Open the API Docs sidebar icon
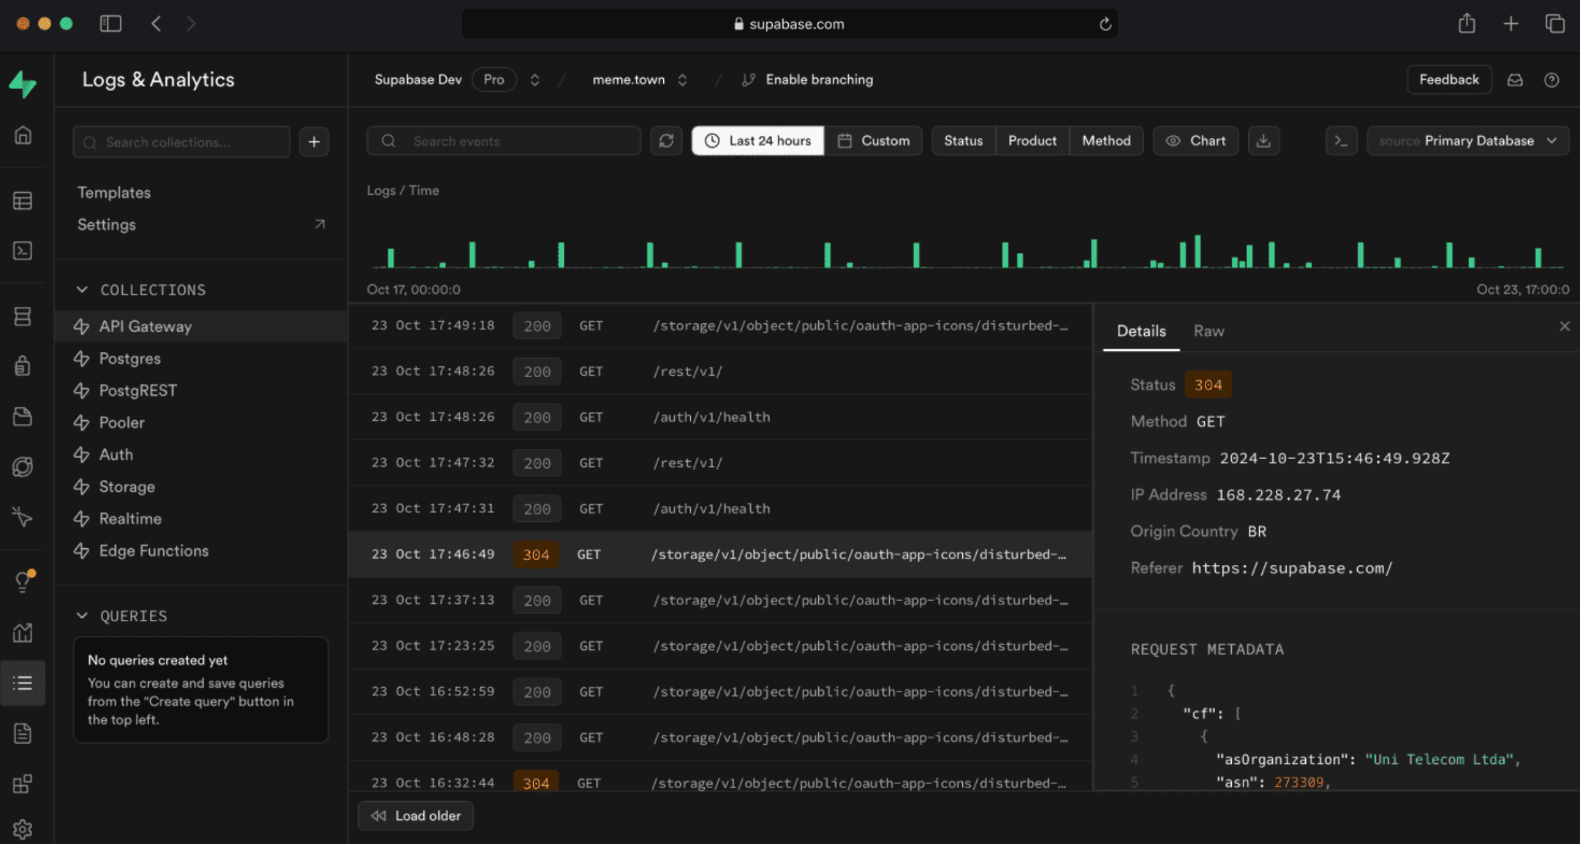The height and width of the screenshot is (844, 1580). [x=23, y=733]
